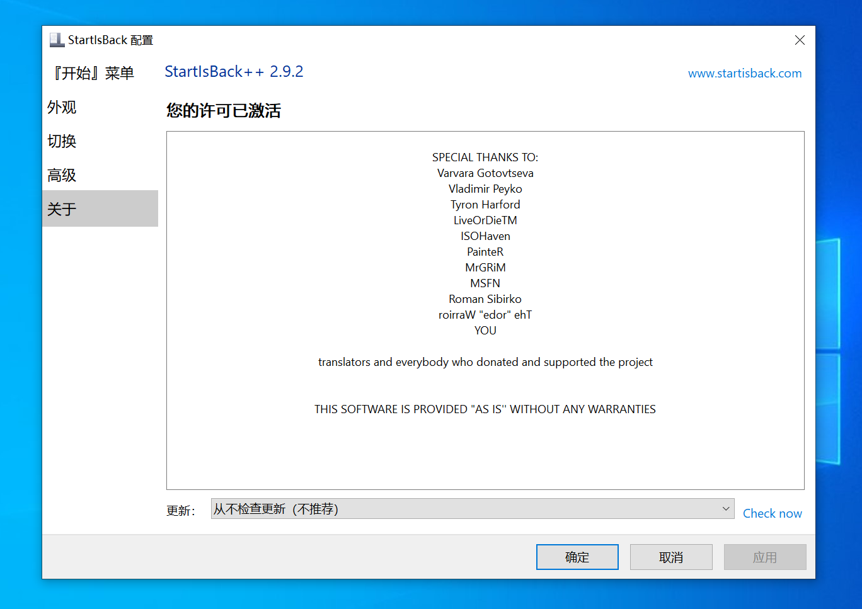Click the dialog close X button
This screenshot has height=609, width=862.
[x=800, y=40]
